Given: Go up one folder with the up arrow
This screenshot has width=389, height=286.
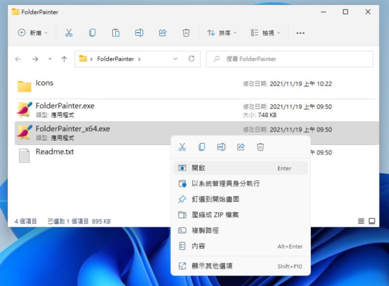Looking at the screenshot, I should 64,59.
